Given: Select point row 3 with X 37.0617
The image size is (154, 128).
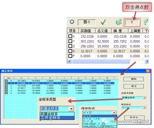Looking at the screenshot, I should click(x=59, y=88).
